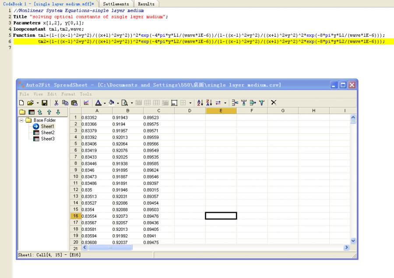Viewport: 394px width, 278px height.
Task: Click the vertical scrollbar down arrow
Action: coord(353,240)
